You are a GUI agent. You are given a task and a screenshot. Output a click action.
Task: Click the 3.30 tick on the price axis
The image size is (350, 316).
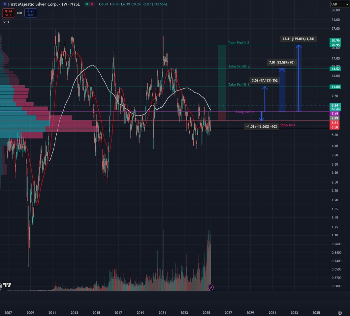point(335,164)
